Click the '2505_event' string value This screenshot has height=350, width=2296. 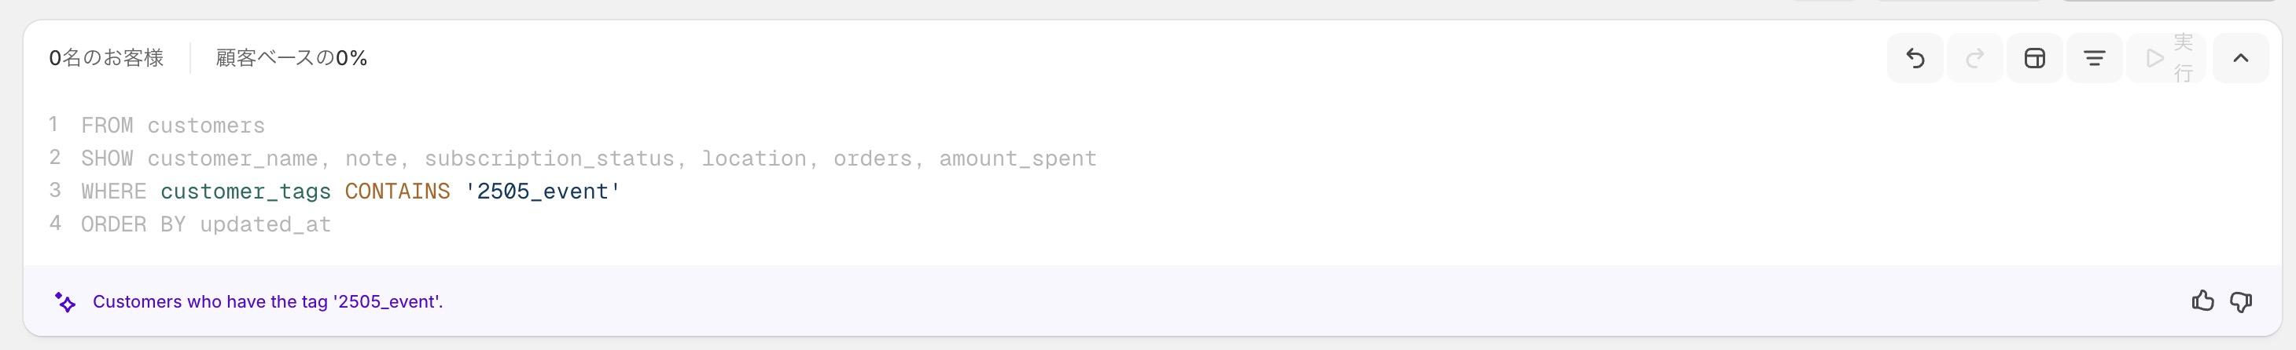point(542,191)
